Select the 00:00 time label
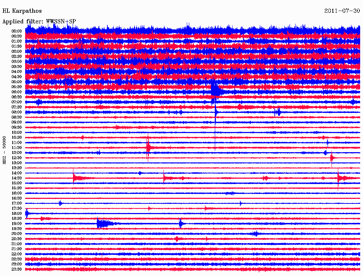This screenshot has width=363, height=276. [17, 31]
